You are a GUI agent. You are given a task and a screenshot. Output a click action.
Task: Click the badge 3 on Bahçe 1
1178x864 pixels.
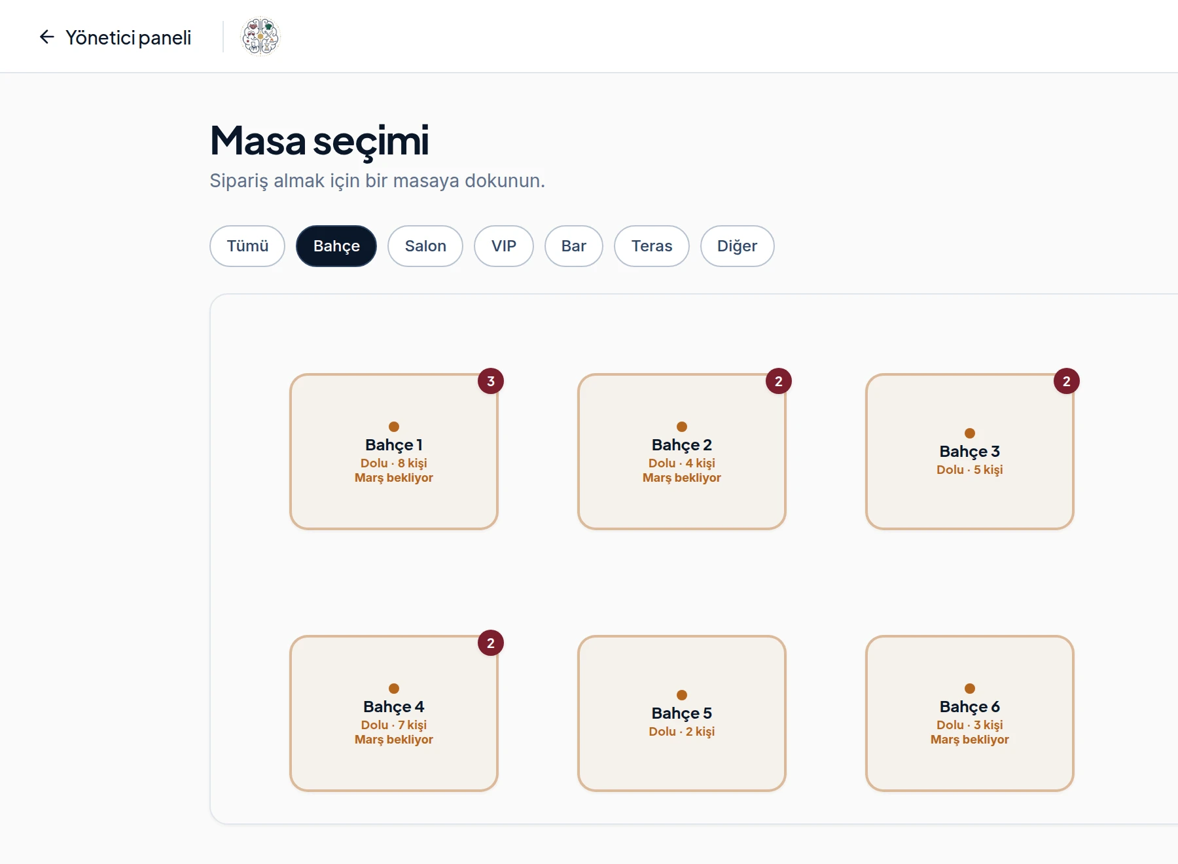click(x=491, y=381)
